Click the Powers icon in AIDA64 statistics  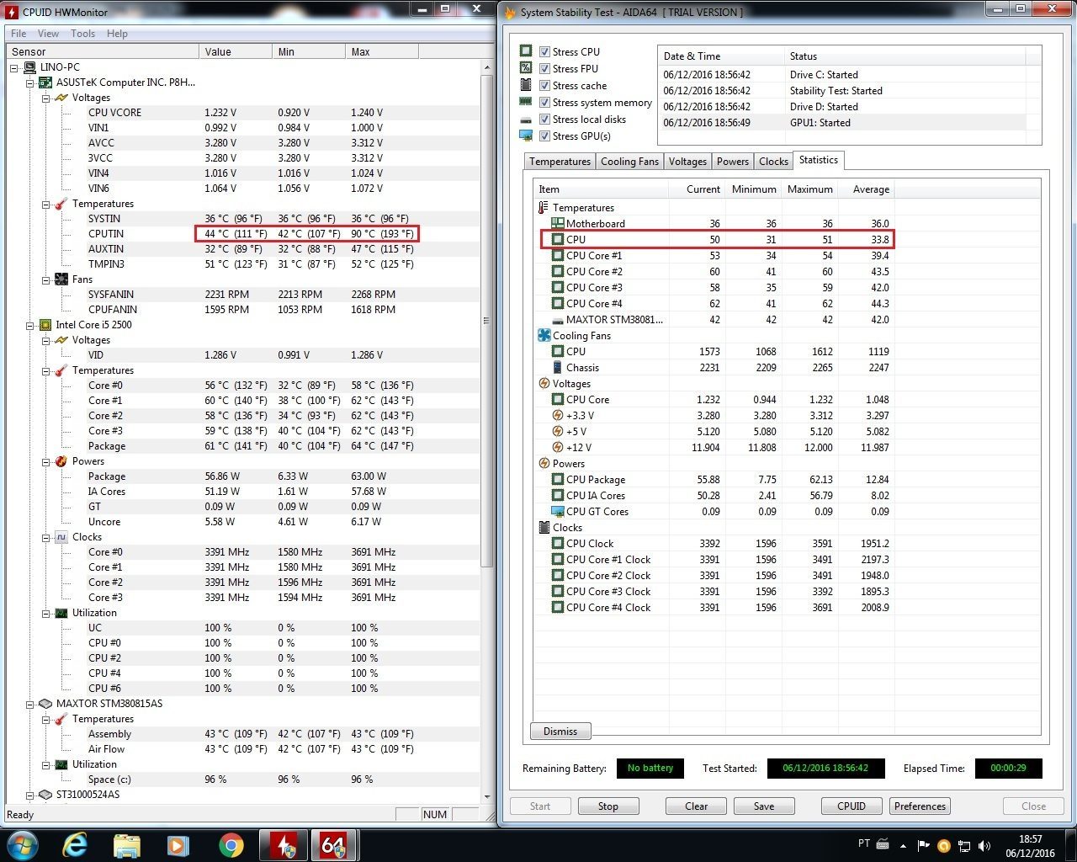point(544,463)
